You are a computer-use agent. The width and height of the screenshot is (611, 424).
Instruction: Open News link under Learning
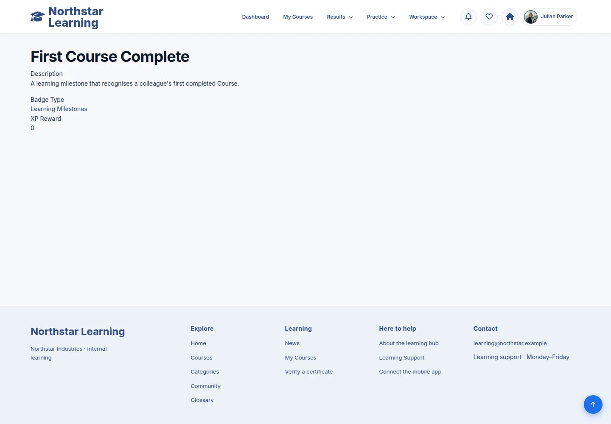(292, 343)
